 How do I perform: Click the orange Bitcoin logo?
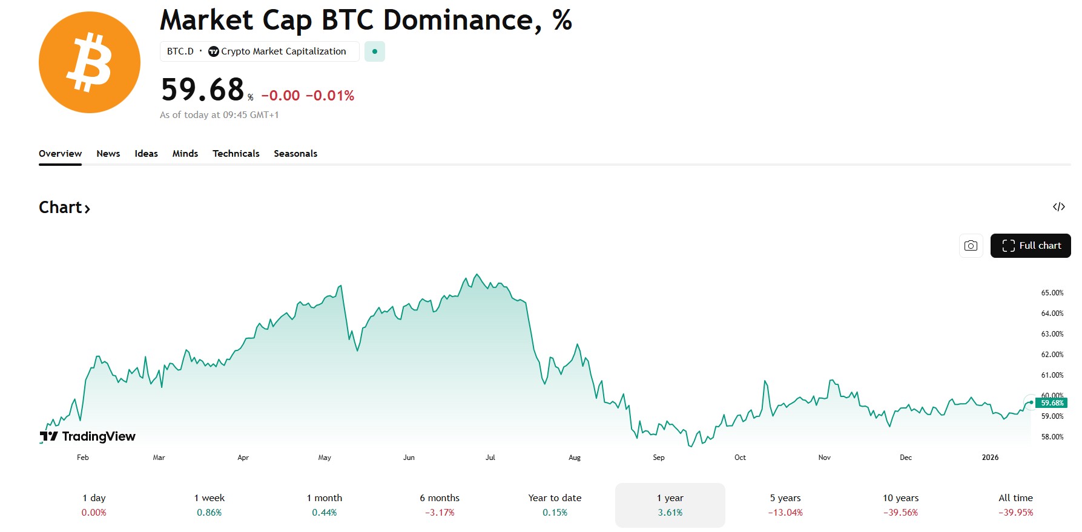coord(90,62)
